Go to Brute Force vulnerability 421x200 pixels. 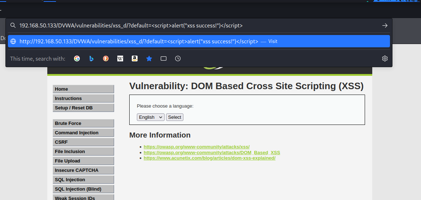[x=83, y=123]
